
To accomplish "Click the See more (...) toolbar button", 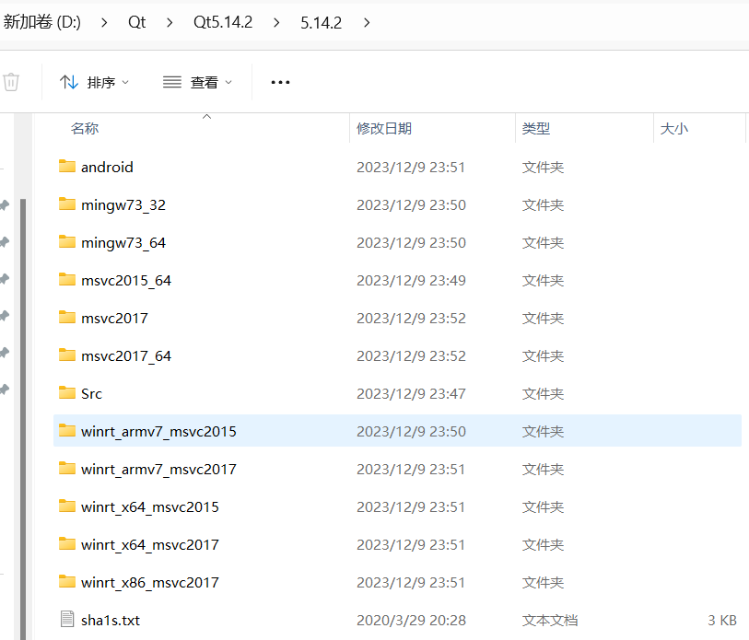I will 280,82.
